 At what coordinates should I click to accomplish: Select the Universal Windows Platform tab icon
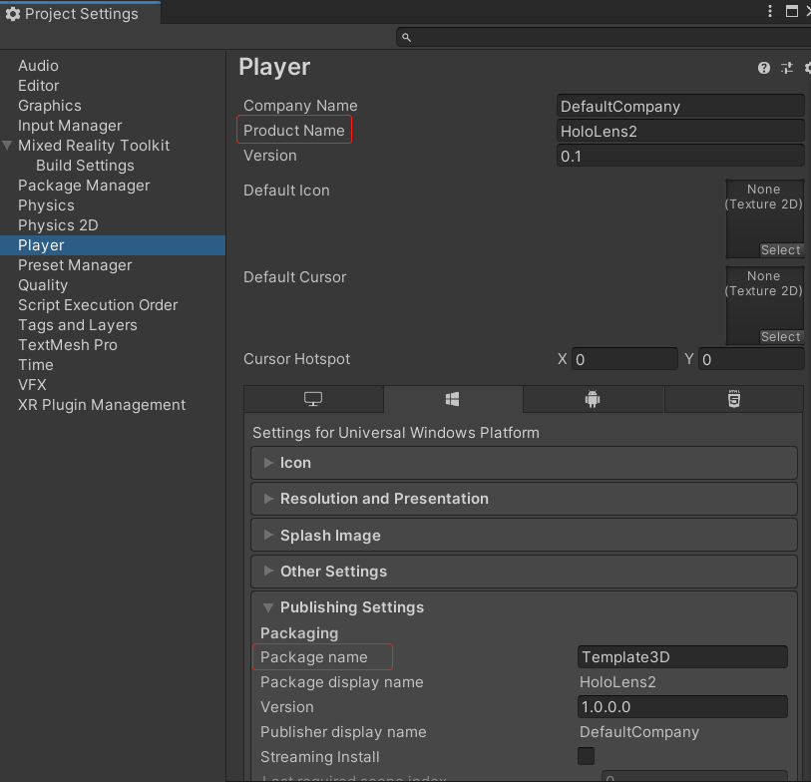click(453, 399)
